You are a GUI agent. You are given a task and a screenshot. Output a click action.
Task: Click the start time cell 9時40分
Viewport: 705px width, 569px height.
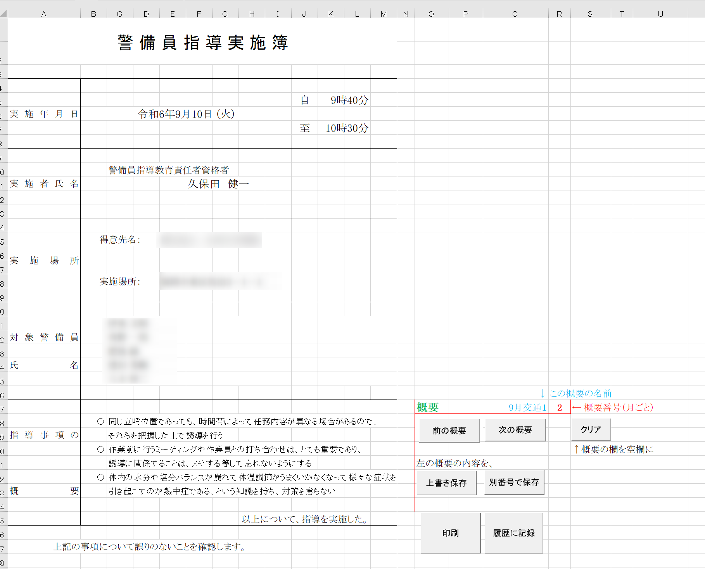[x=349, y=100]
